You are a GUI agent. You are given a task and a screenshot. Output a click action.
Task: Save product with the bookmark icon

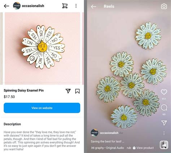click(77, 91)
